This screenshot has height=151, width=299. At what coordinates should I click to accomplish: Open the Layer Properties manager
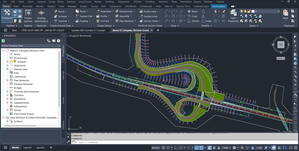coord(233,15)
